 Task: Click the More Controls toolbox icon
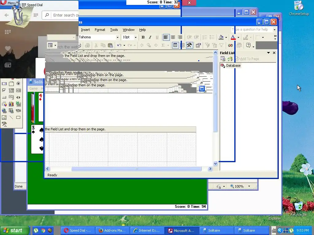[x=4, y=124]
